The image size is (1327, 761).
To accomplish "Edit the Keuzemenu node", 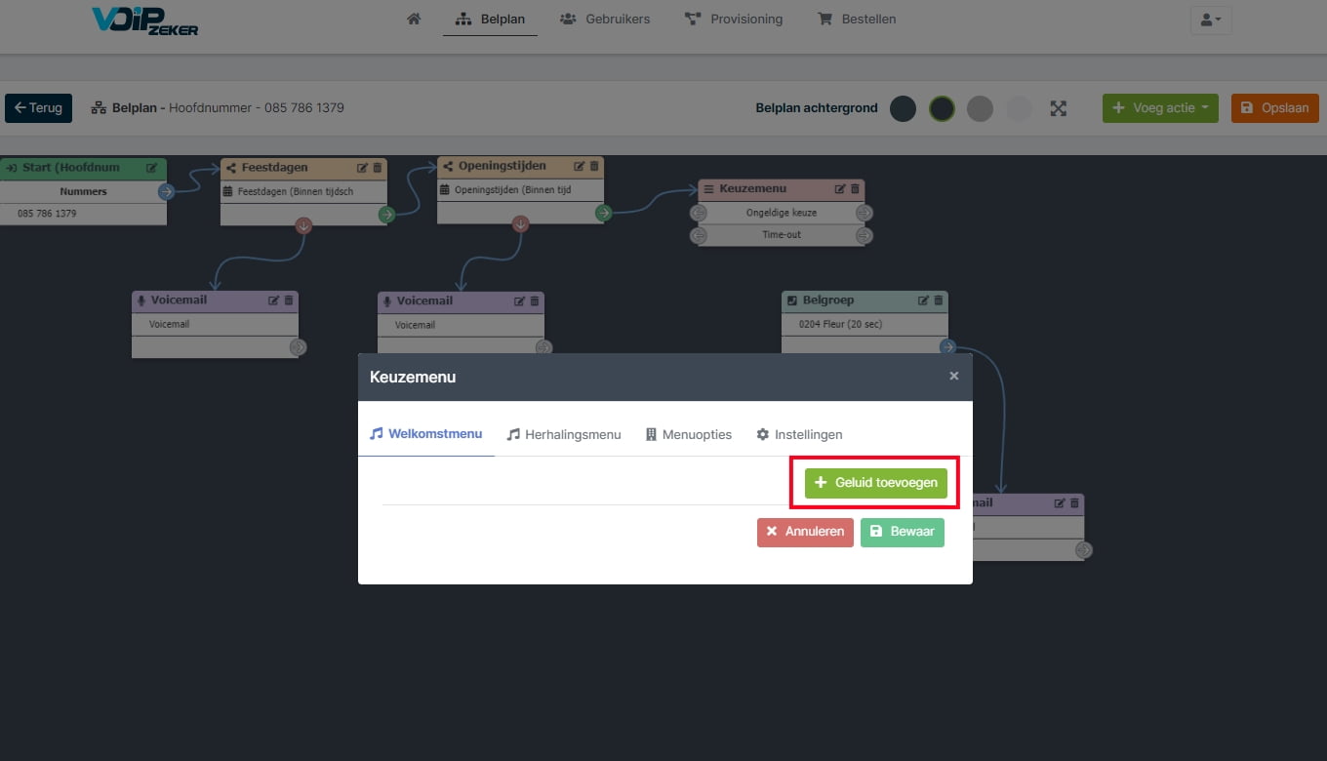I will [x=840, y=189].
